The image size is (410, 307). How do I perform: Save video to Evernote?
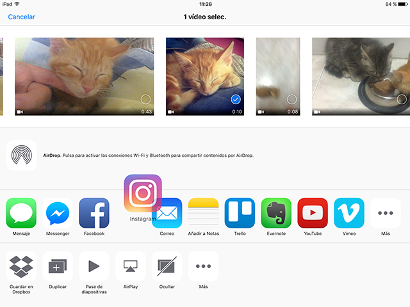[x=276, y=213]
